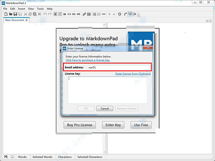Open the Edit menu
This screenshot has height=161, width=215.
pyautogui.click(x=13, y=9)
